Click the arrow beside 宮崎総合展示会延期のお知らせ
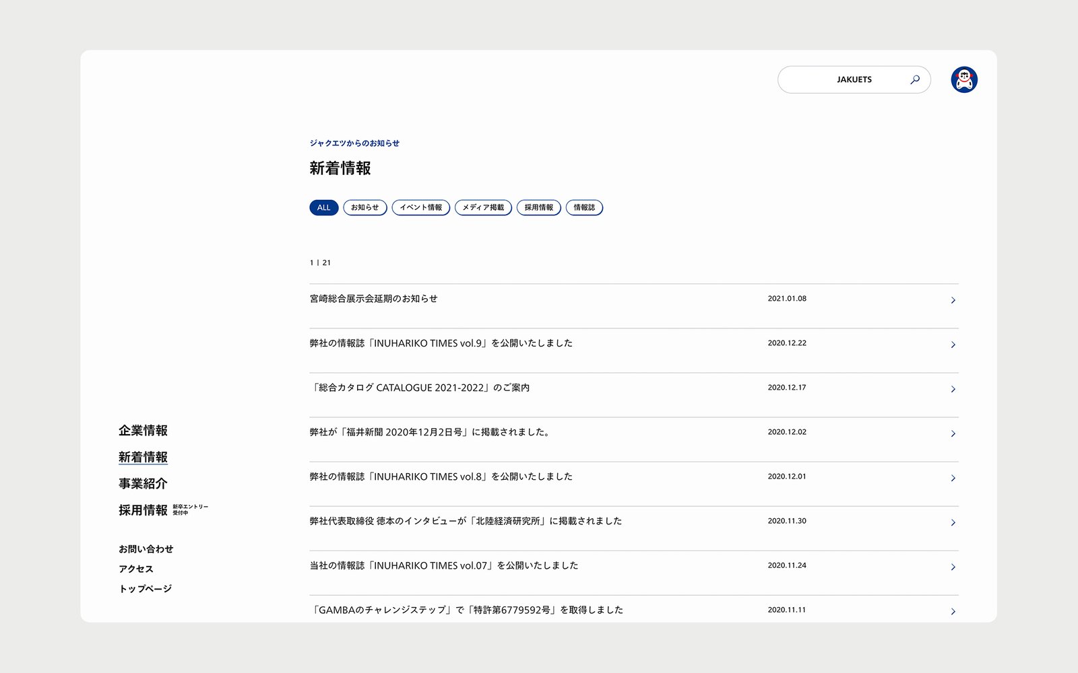The image size is (1078, 673). (x=953, y=300)
